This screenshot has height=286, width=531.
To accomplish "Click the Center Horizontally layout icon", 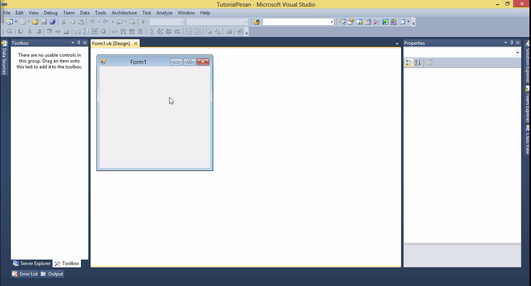I will [x=189, y=31].
